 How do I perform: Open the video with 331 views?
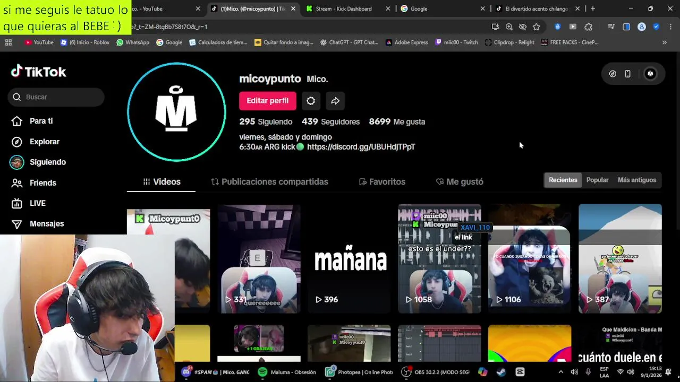259,258
